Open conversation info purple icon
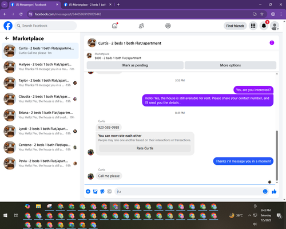Screen dimensions: 286x229 click(x=272, y=43)
